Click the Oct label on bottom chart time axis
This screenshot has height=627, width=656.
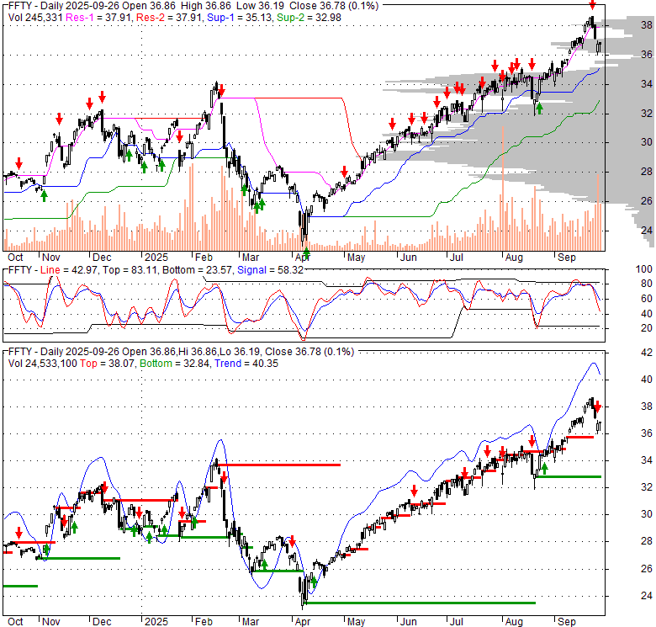(x=15, y=622)
